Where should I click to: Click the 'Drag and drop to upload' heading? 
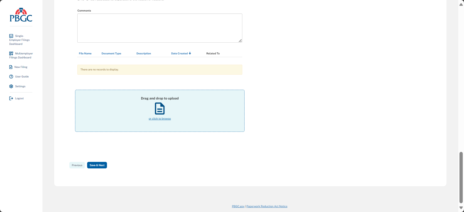(x=160, y=98)
